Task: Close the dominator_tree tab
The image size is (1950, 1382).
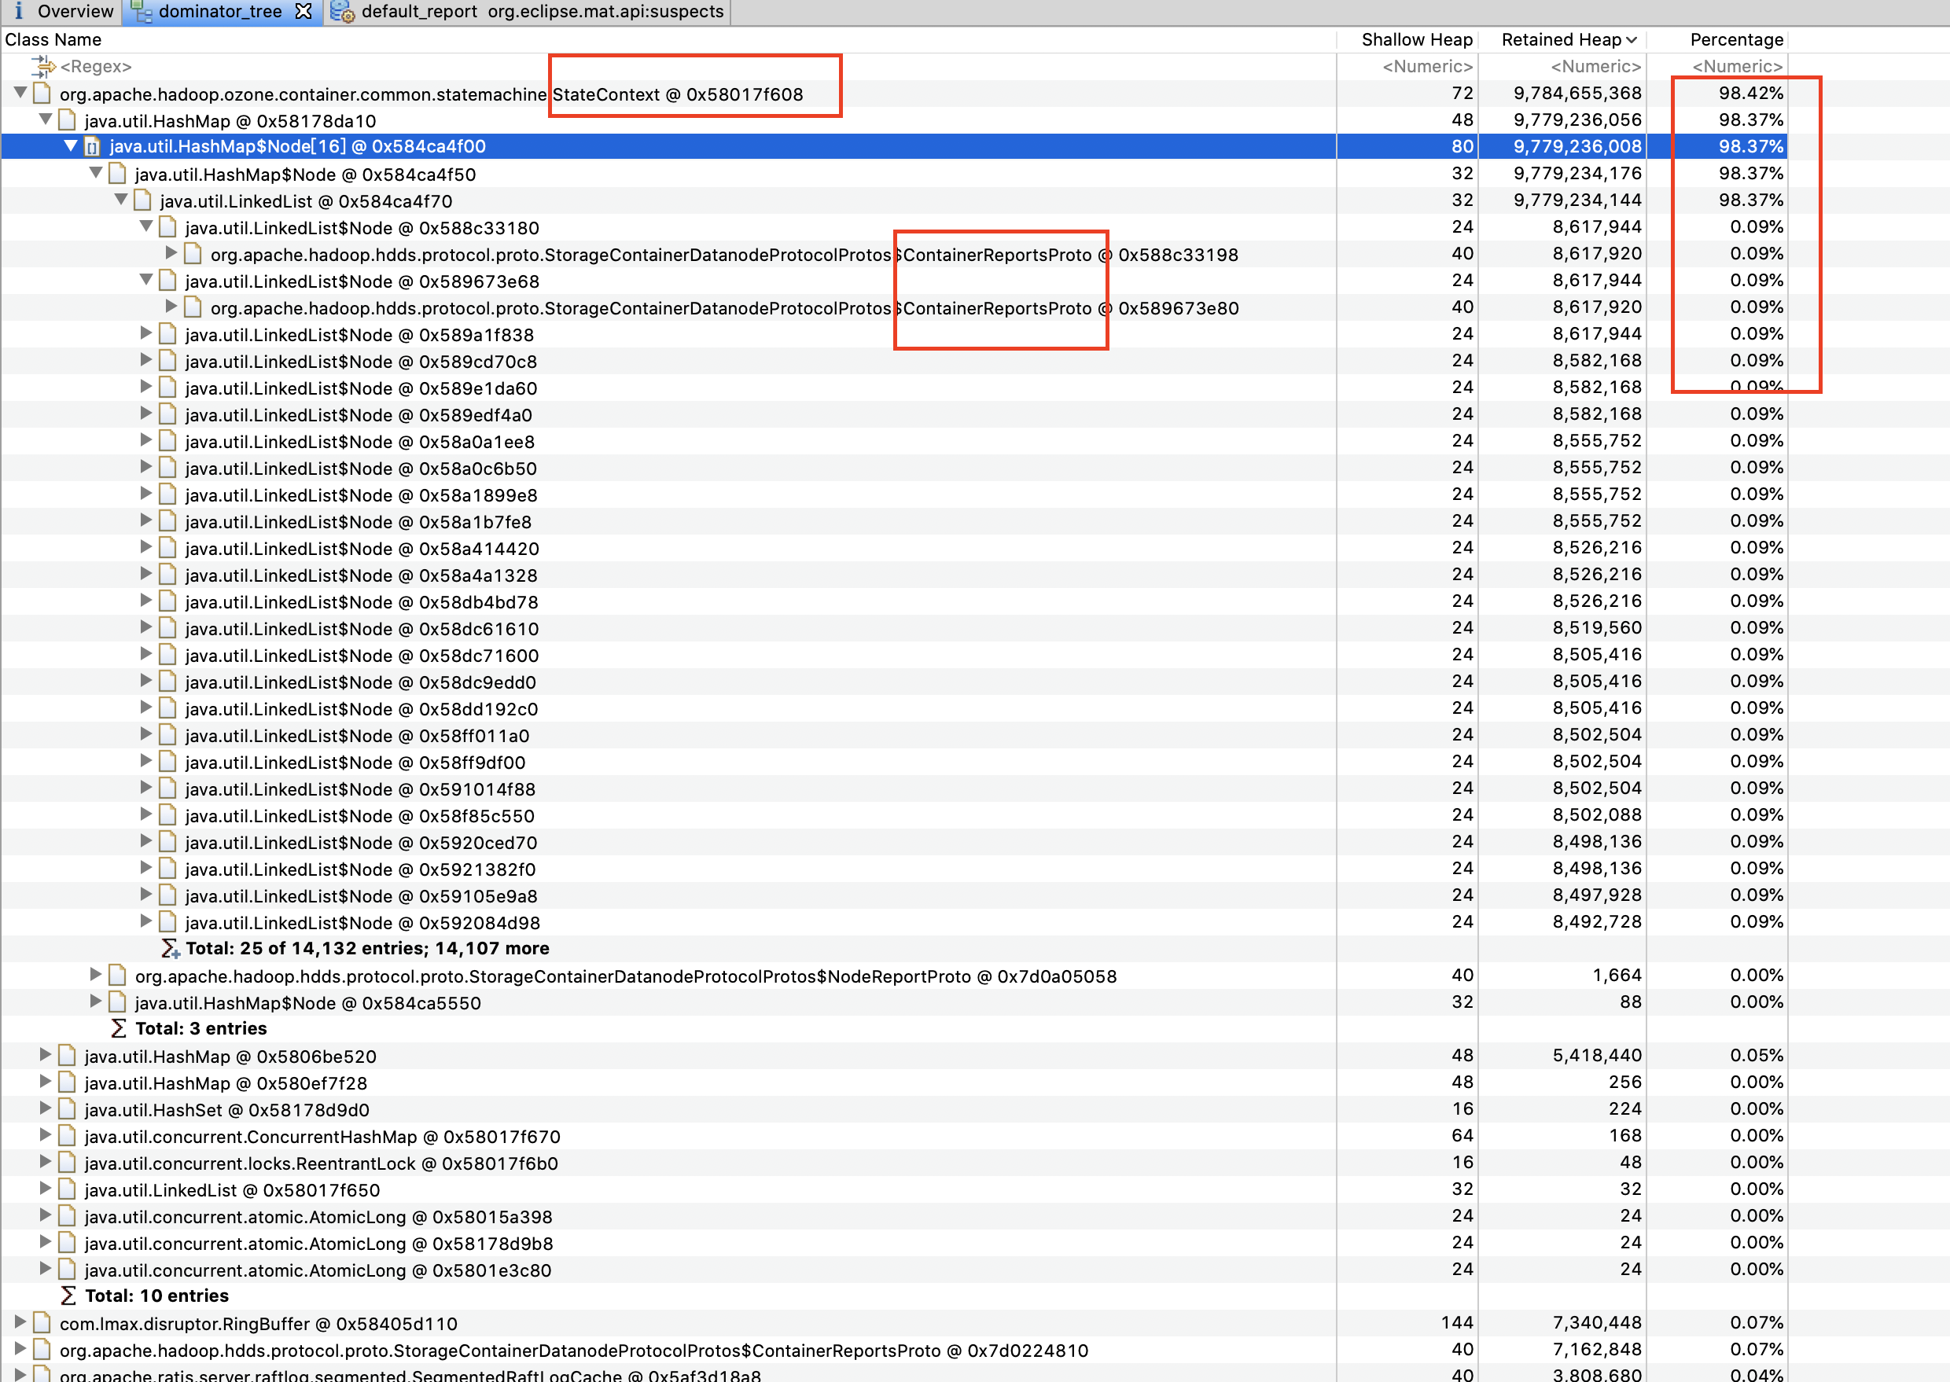Action: 303,11
